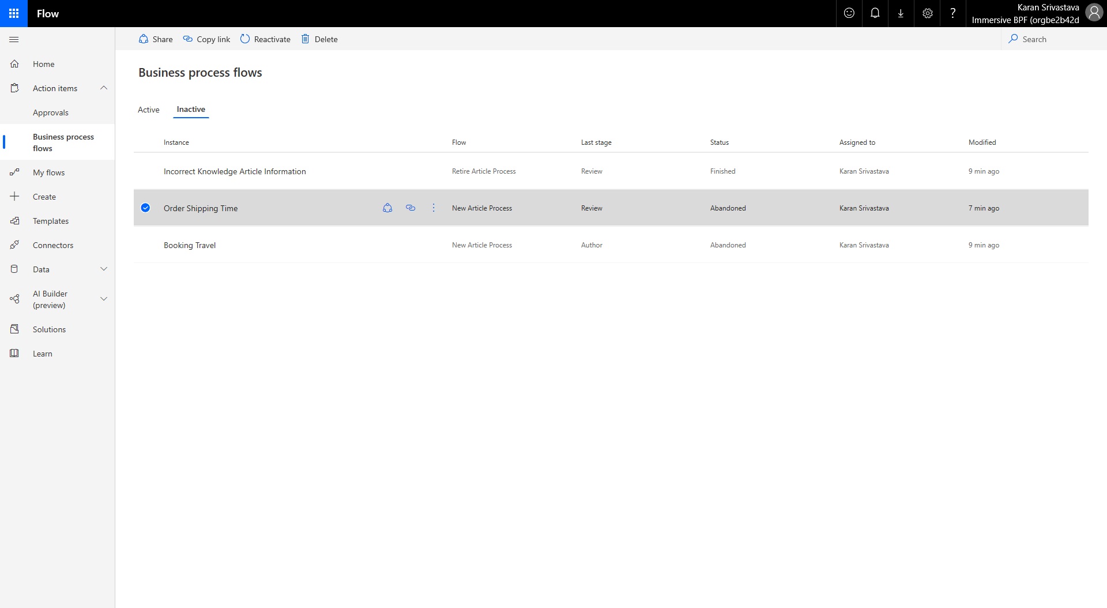This screenshot has height=608, width=1107.
Task: Click the Create plus icon
Action: tap(14, 197)
